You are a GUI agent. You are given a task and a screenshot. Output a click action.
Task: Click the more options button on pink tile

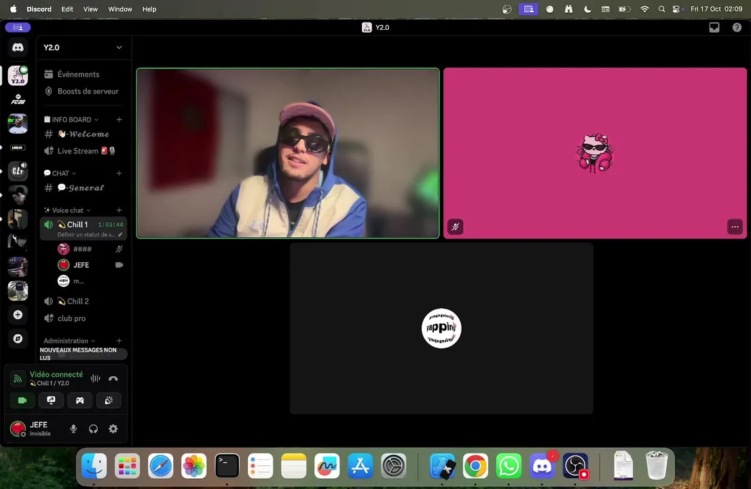(x=735, y=227)
